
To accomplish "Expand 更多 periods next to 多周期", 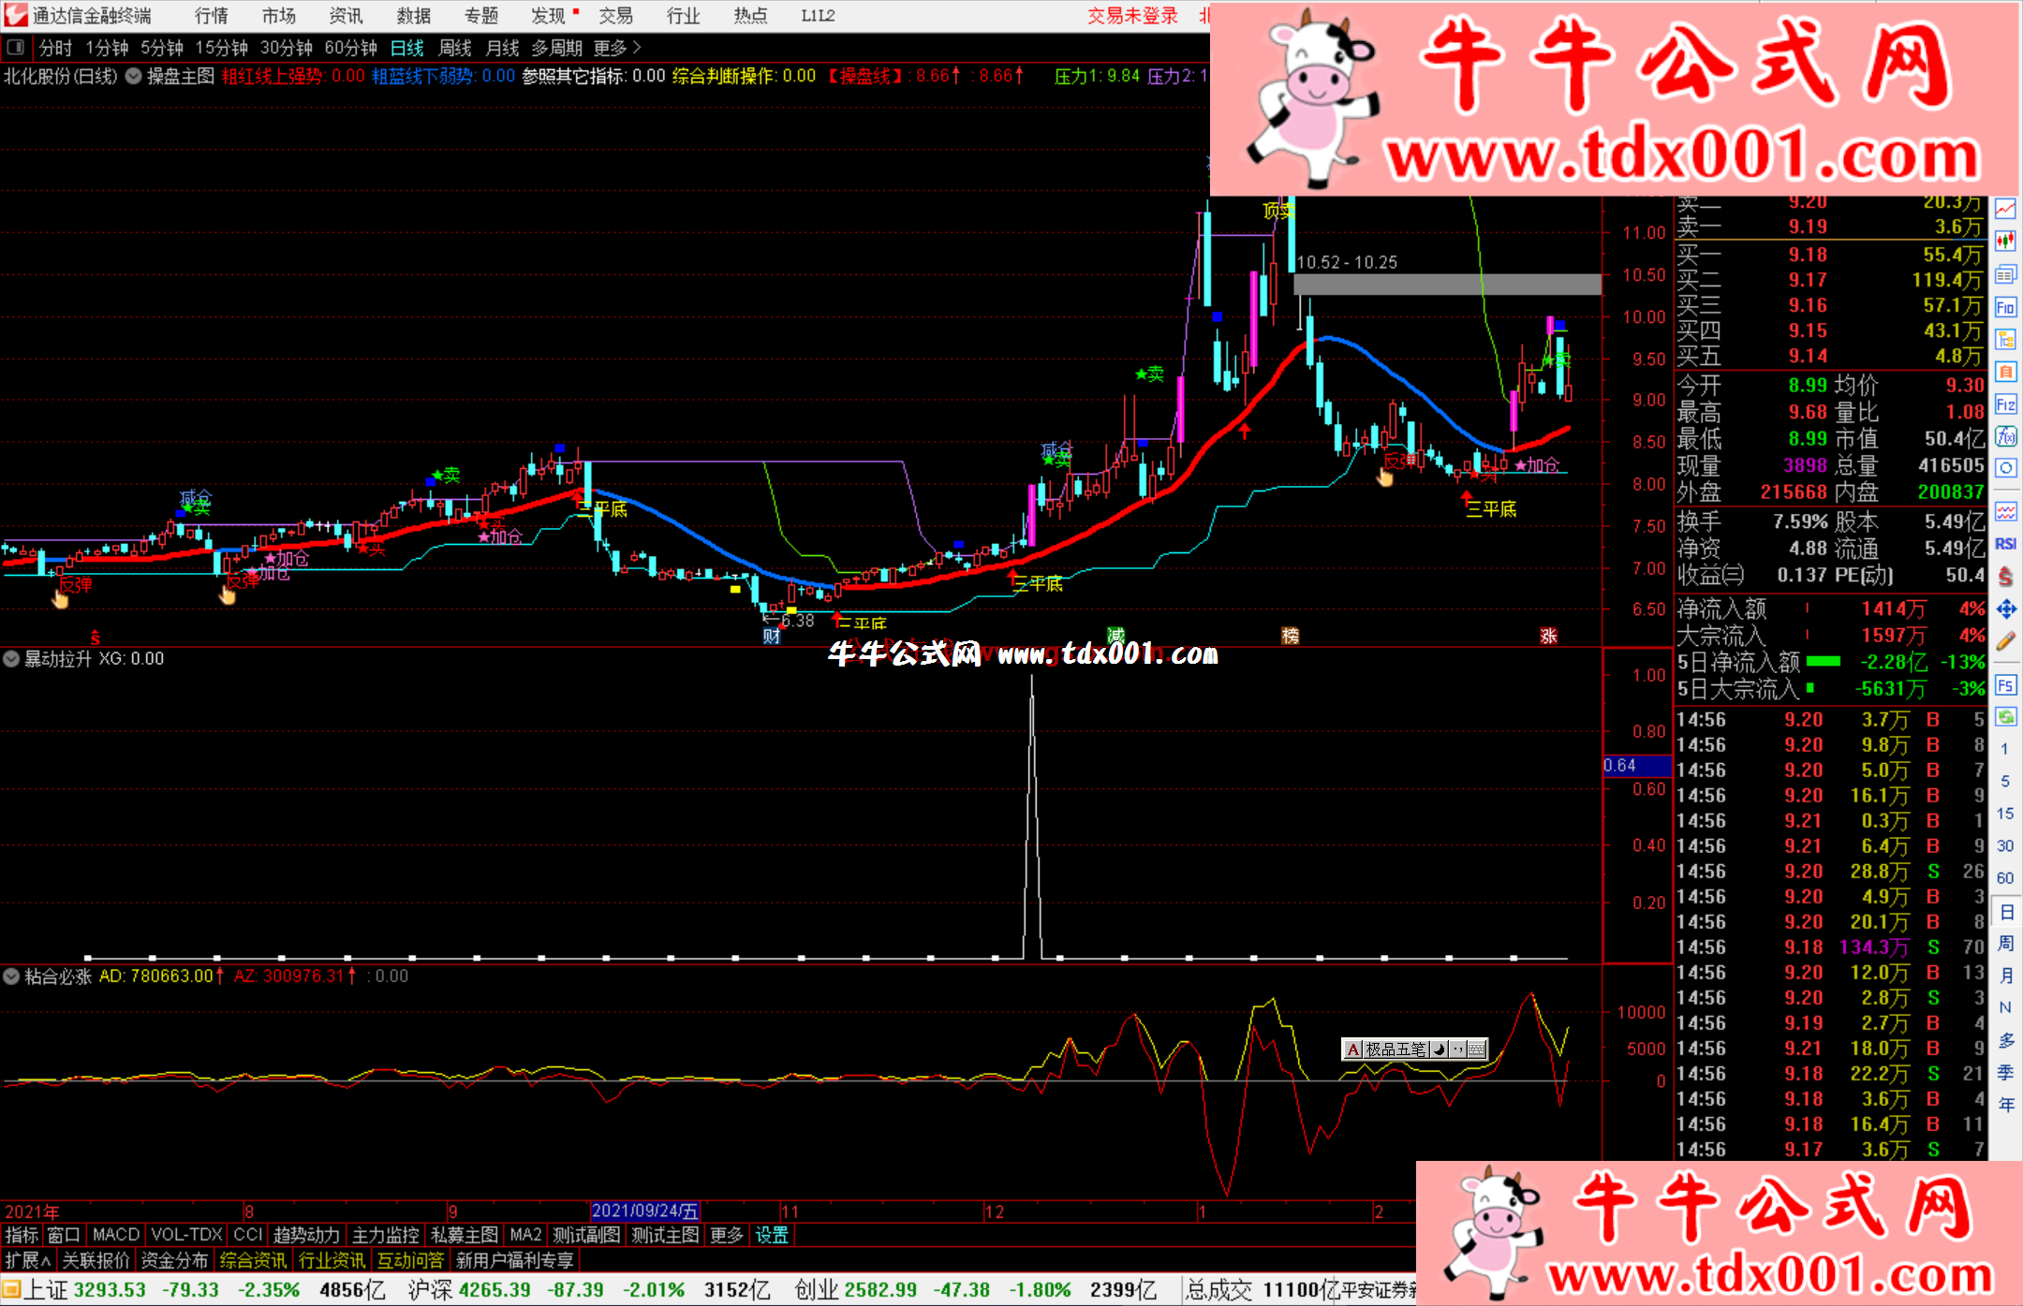I will pos(617,48).
